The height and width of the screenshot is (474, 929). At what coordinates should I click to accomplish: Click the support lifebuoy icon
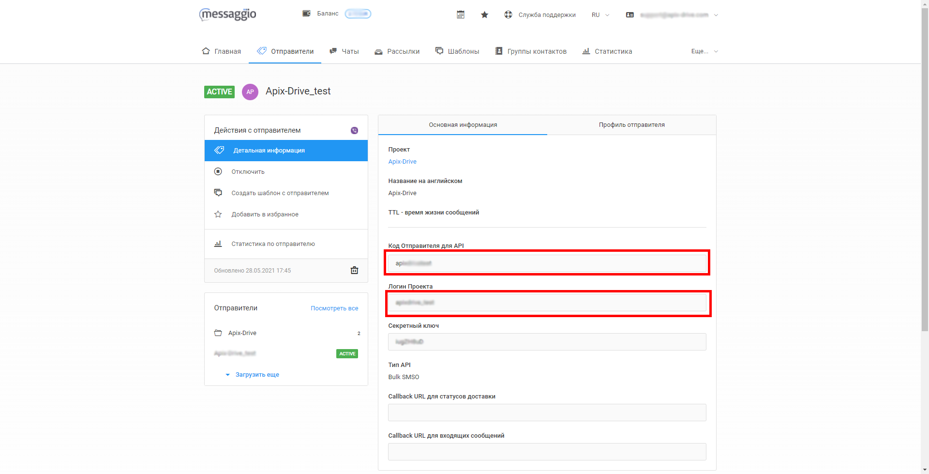[x=508, y=15]
